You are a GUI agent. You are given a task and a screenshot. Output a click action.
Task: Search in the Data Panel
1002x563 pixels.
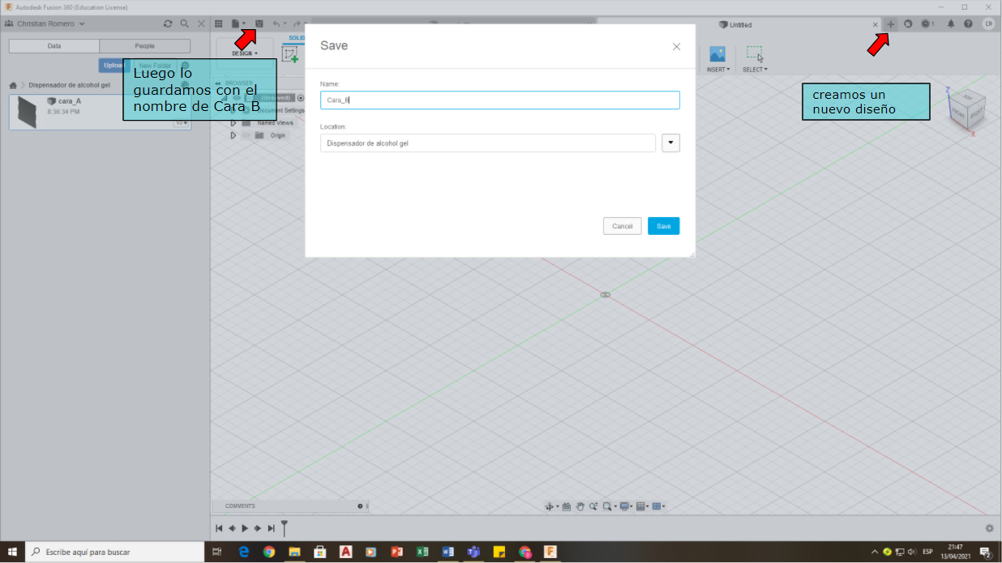pos(185,23)
